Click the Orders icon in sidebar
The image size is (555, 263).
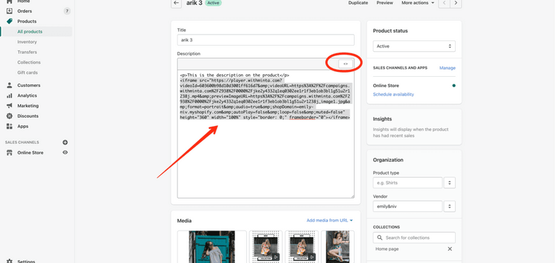10,11
